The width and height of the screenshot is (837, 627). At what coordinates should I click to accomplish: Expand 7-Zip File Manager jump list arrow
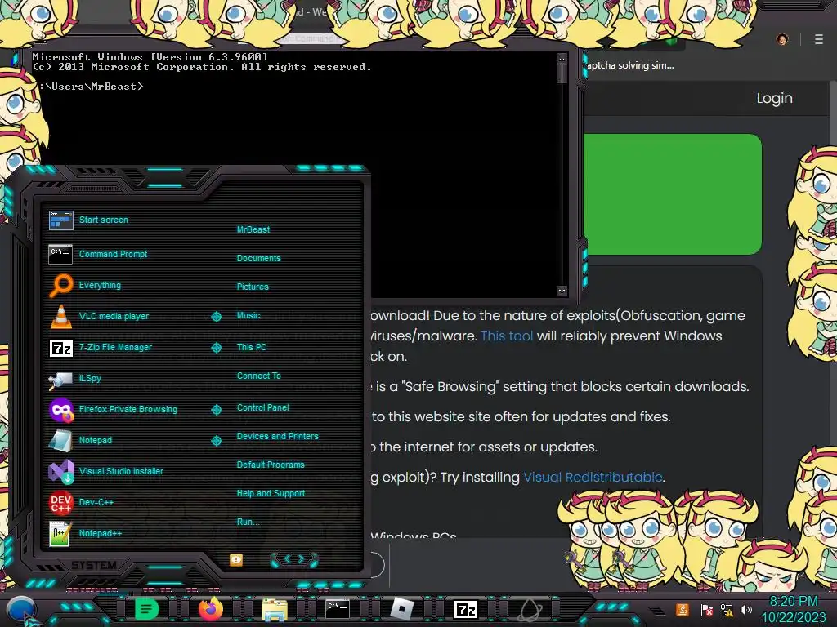[216, 348]
